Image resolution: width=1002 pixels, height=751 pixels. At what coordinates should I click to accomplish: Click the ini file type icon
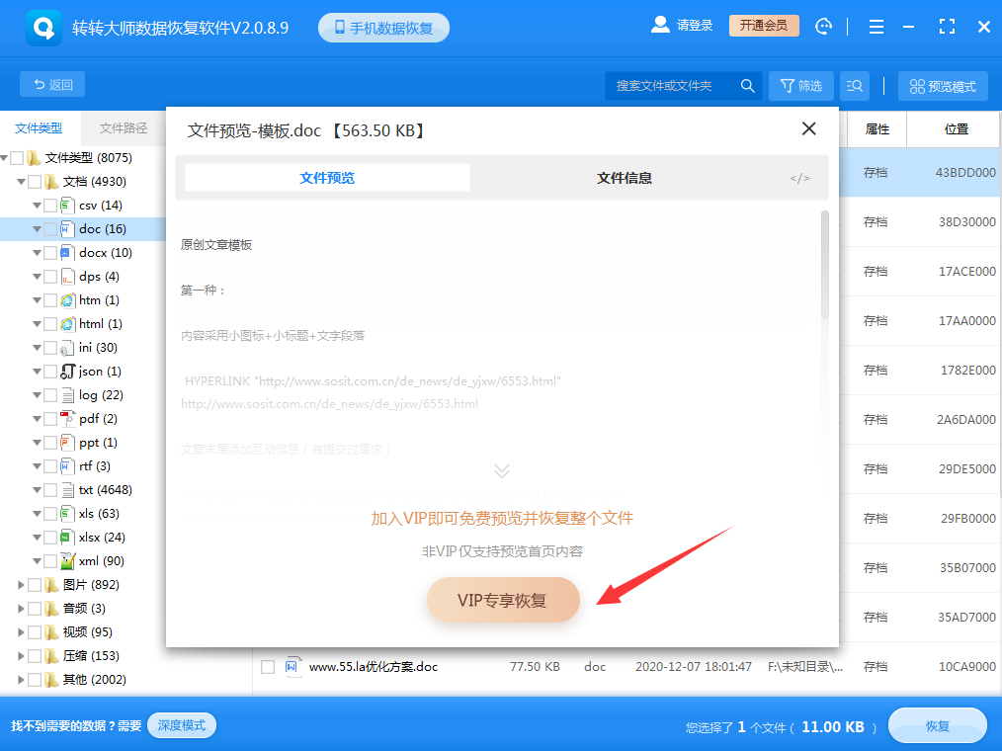click(x=67, y=348)
